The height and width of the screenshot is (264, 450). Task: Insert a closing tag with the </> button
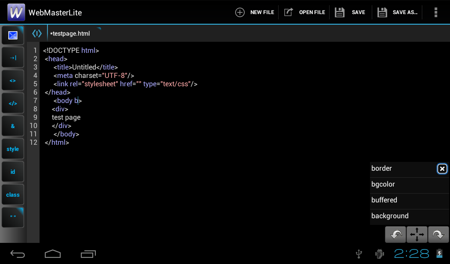13,103
